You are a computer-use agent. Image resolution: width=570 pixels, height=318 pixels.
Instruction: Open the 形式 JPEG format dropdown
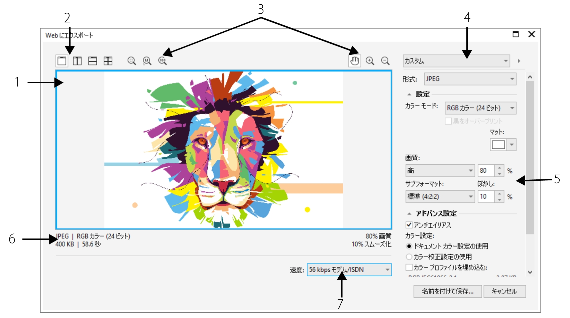coord(470,79)
